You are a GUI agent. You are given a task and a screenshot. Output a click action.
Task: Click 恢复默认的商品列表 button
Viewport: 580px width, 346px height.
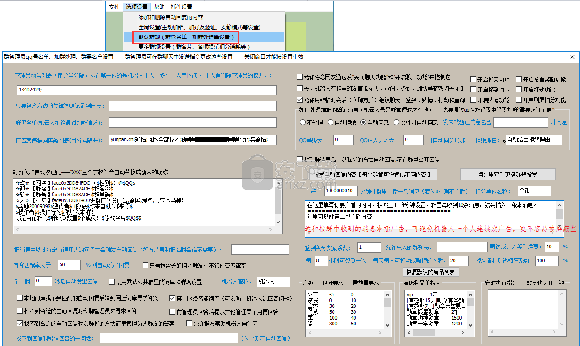click(430, 272)
